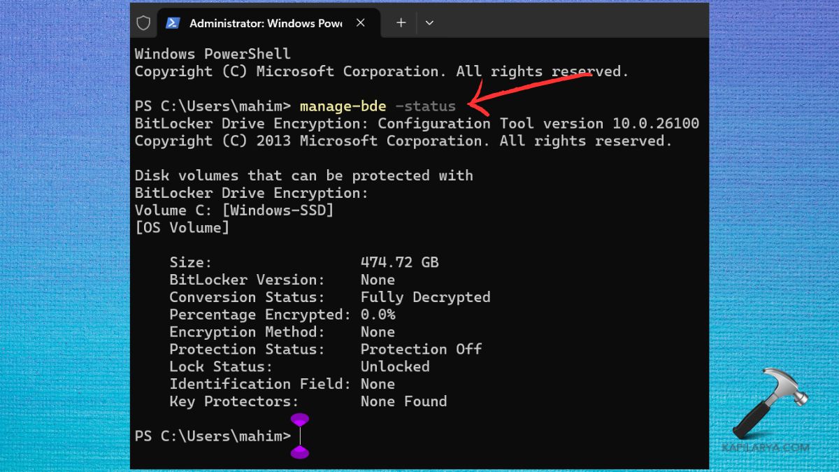Click the '[OS Volume]' line
The height and width of the screenshot is (472, 839).
182,227
